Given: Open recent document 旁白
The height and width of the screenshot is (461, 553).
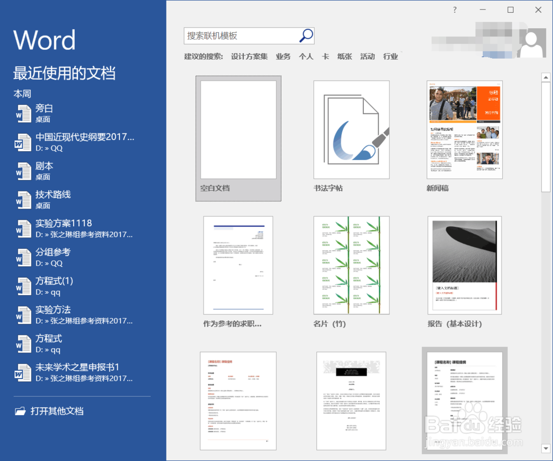Looking at the screenshot, I should coord(83,113).
